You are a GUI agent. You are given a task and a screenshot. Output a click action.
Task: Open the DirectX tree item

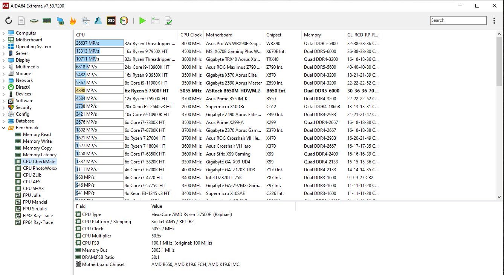23,87
